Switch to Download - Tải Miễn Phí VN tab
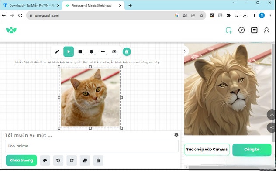Screen dimensions: 276x171 click(x=32, y=5)
